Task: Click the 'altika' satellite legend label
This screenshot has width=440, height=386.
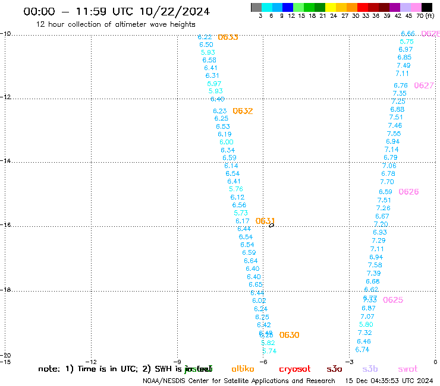Action: [x=243, y=369]
